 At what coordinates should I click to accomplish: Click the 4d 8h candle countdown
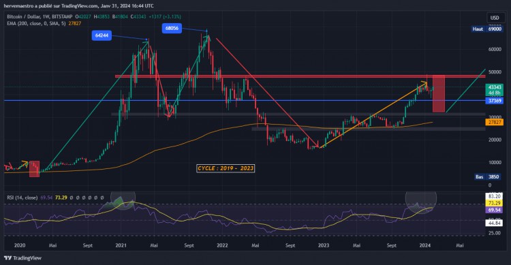coord(495,93)
